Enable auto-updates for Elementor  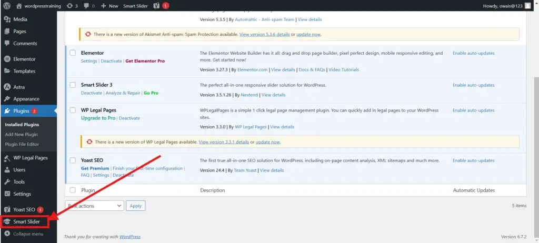click(x=473, y=53)
